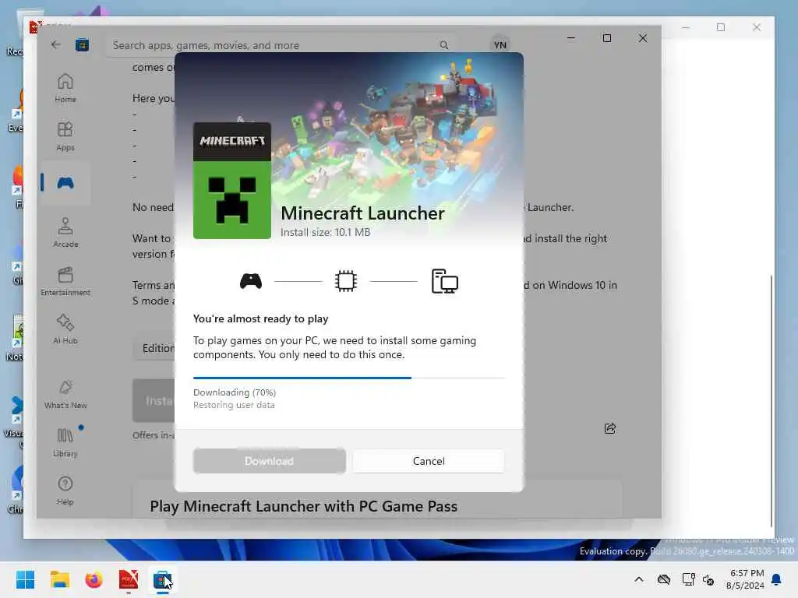Open the red PDF app in taskbar
The width and height of the screenshot is (798, 598).
(129, 579)
